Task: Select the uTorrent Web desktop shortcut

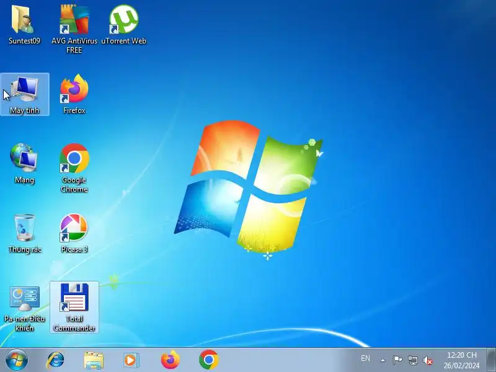Action: pyautogui.click(x=123, y=25)
